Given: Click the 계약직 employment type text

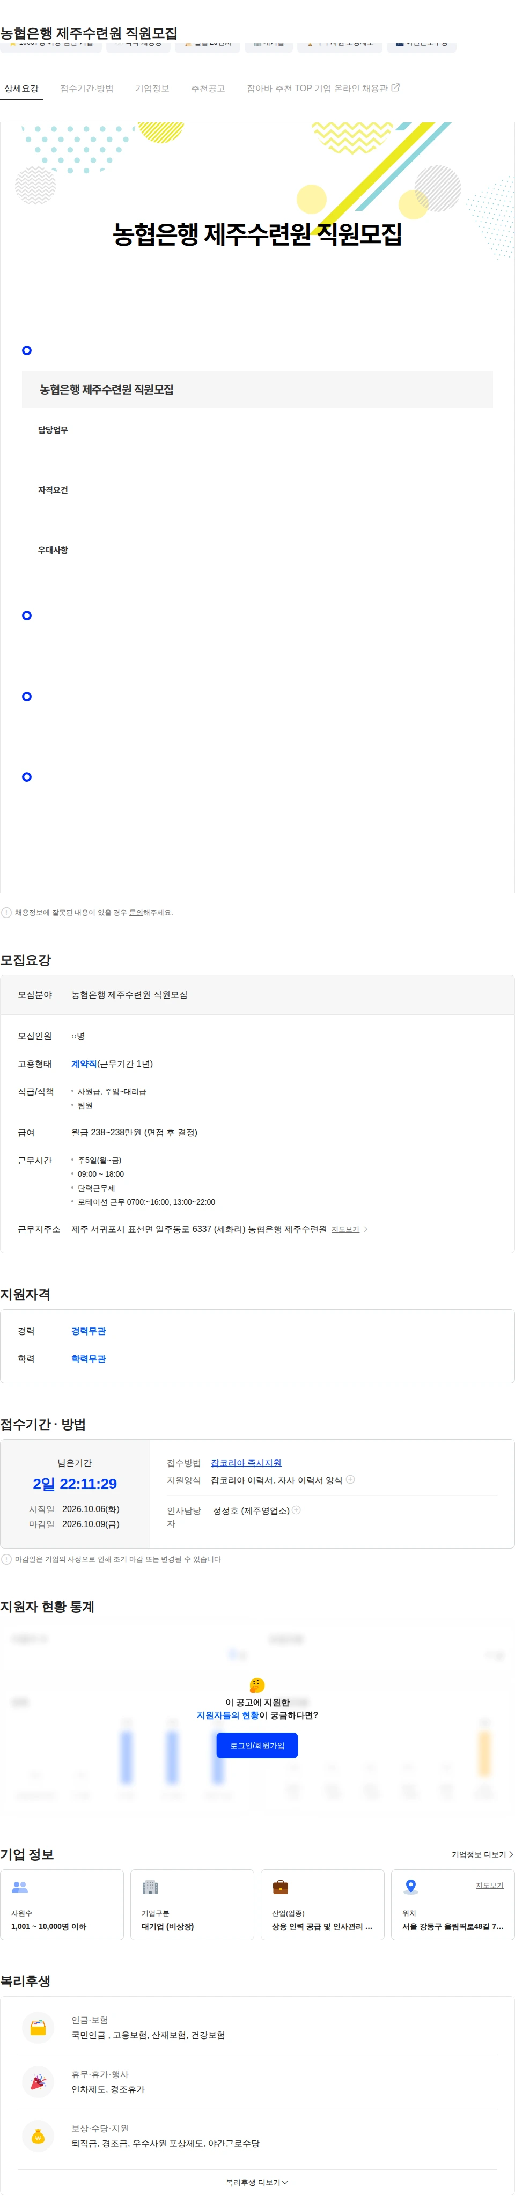Looking at the screenshot, I should tap(84, 1063).
